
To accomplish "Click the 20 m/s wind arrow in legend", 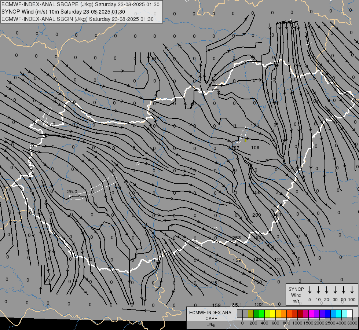I will click(326, 290).
